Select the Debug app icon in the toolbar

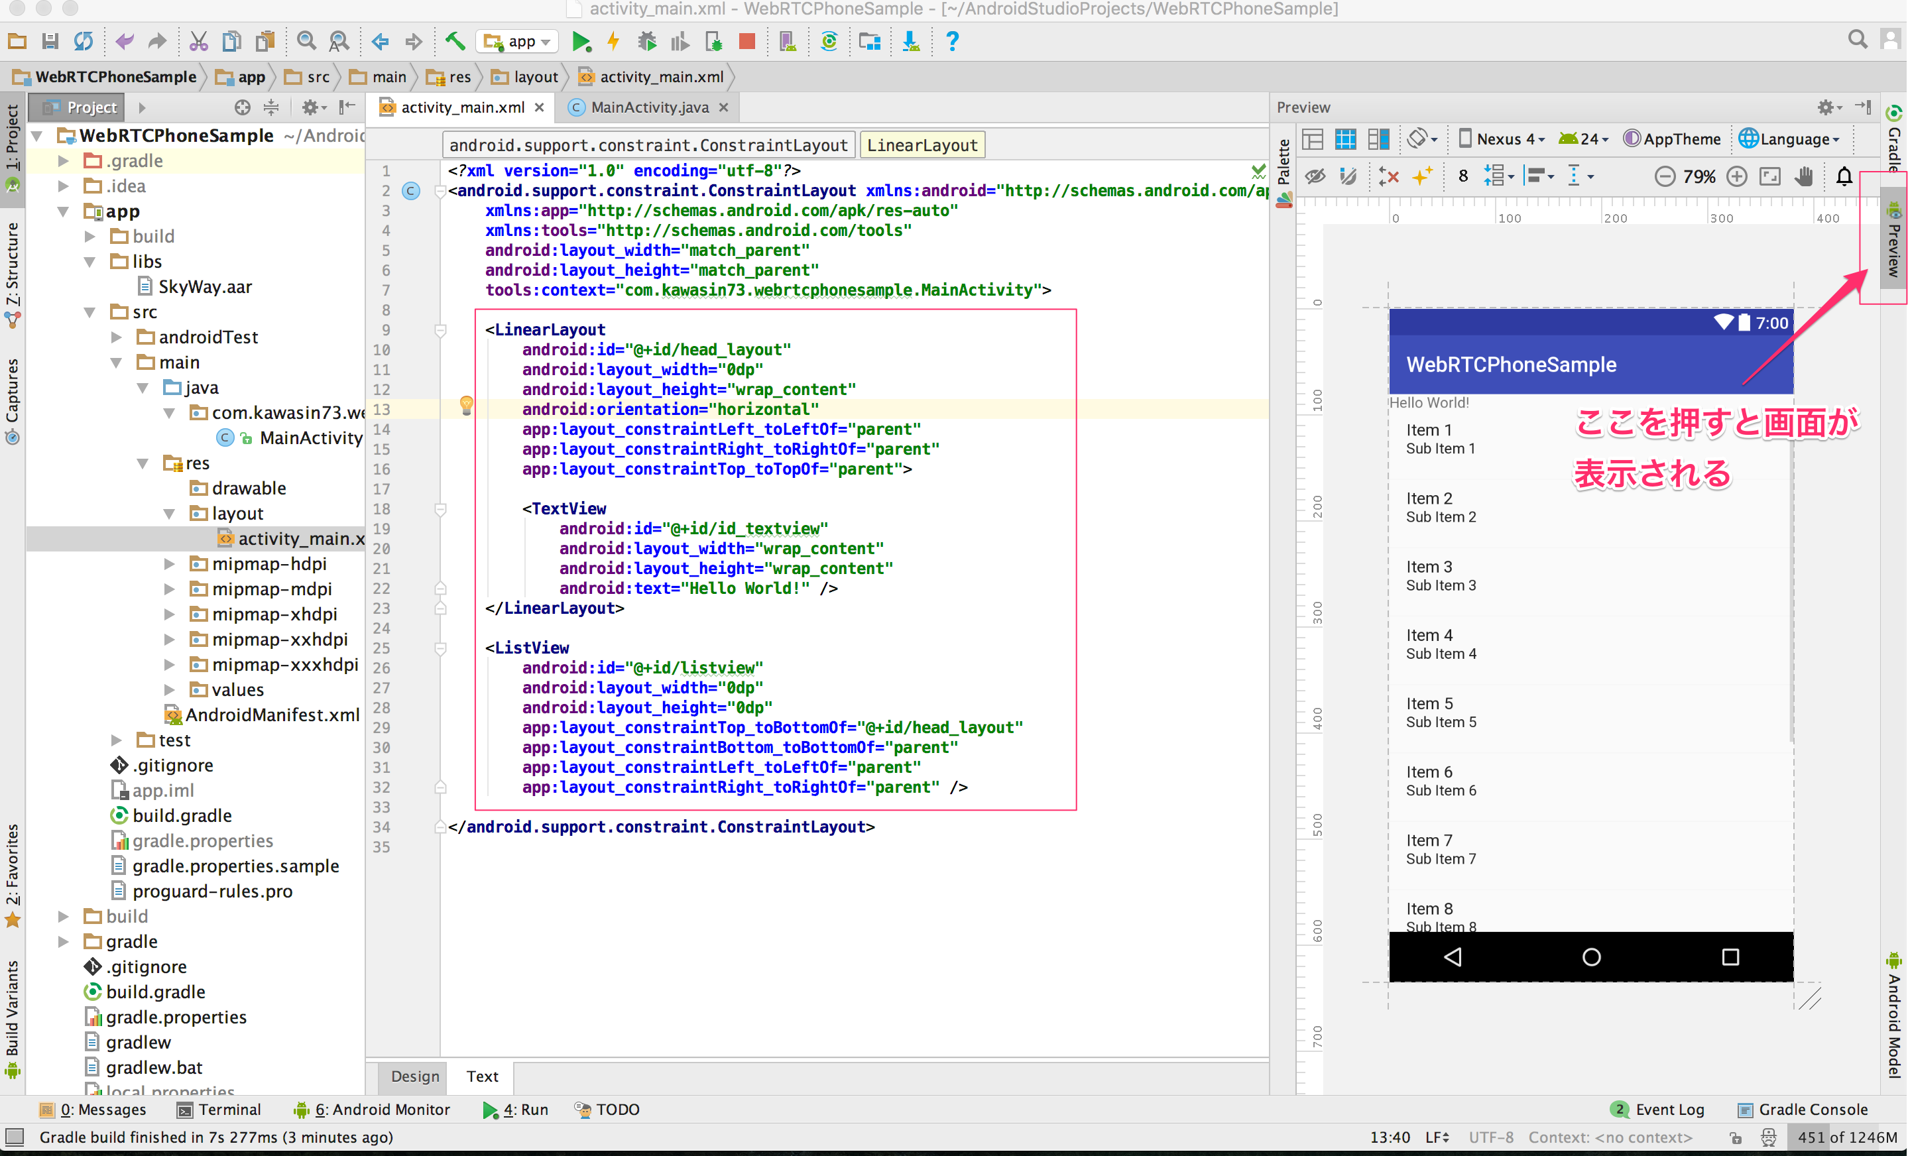point(647,41)
